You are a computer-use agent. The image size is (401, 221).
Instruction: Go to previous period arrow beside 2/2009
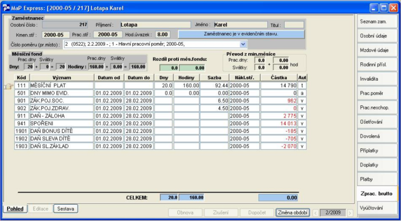tap(315, 213)
